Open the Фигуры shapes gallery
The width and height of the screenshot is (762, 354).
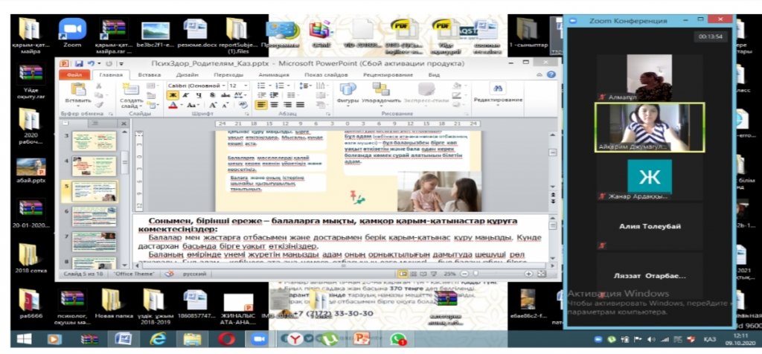coord(348,93)
